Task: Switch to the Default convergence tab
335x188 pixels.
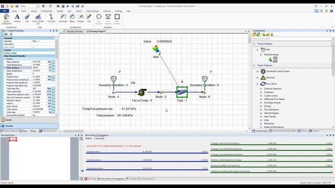Action: (88, 138)
